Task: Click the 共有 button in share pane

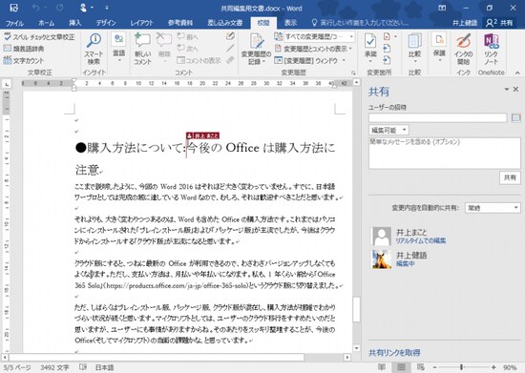Action: coord(510,177)
